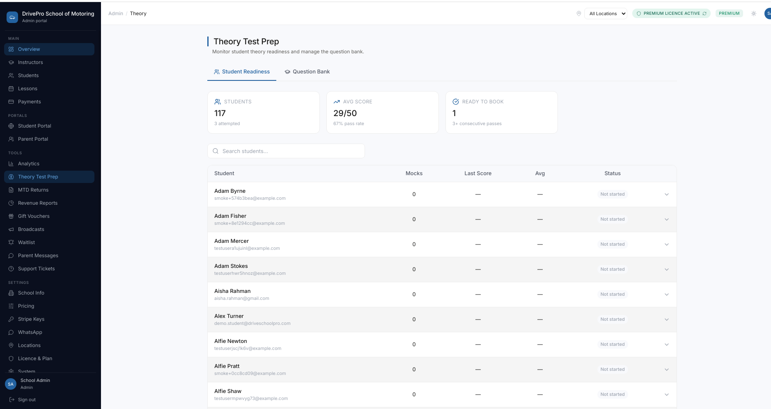The height and width of the screenshot is (409, 771).
Task: Open the All Locations dropdown
Action: click(x=606, y=14)
